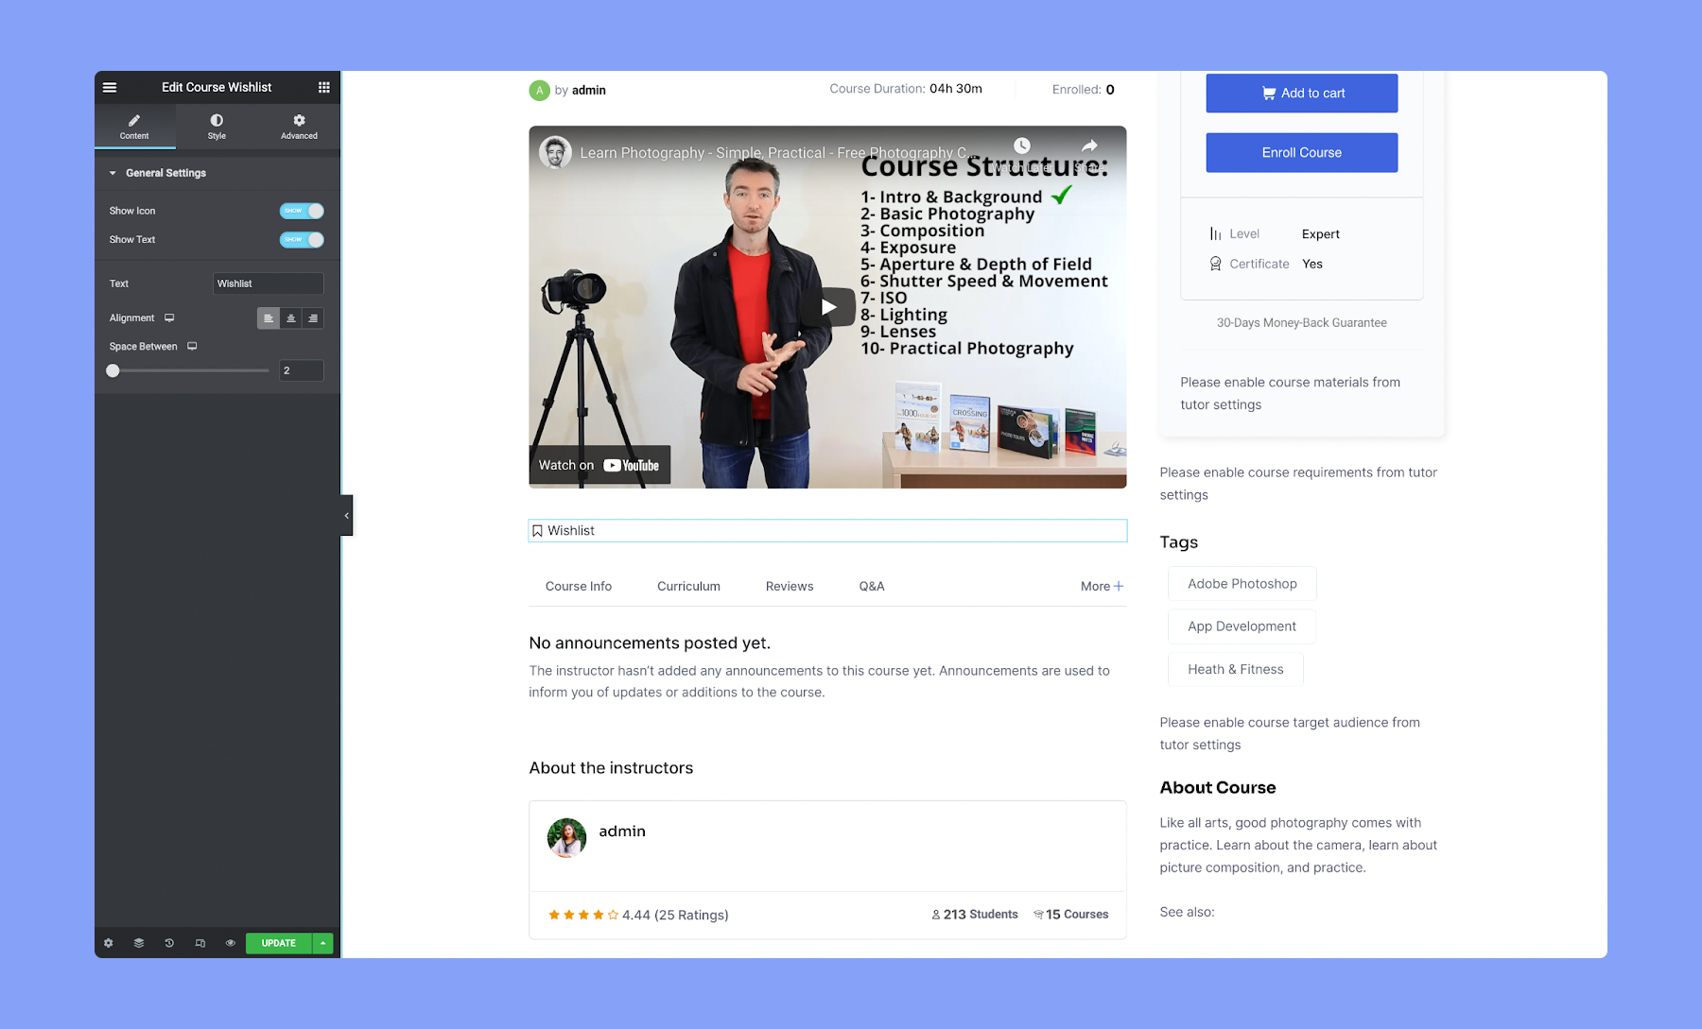Open the History icon
1702x1029 pixels.
pyautogui.click(x=169, y=943)
